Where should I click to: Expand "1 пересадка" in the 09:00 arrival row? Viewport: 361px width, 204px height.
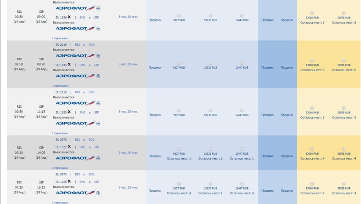pos(60,38)
